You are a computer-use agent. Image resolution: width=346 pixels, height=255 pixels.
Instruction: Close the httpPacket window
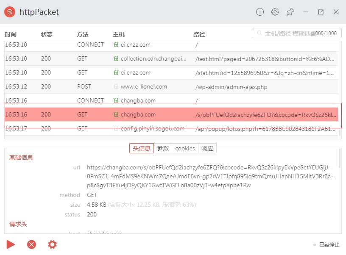pos(336,12)
